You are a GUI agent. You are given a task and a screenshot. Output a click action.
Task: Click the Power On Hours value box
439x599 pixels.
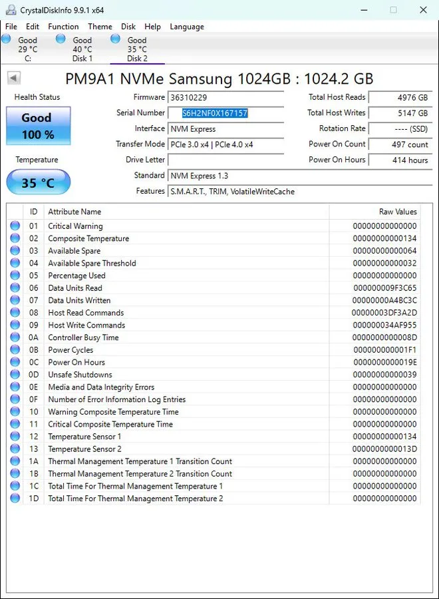point(400,160)
